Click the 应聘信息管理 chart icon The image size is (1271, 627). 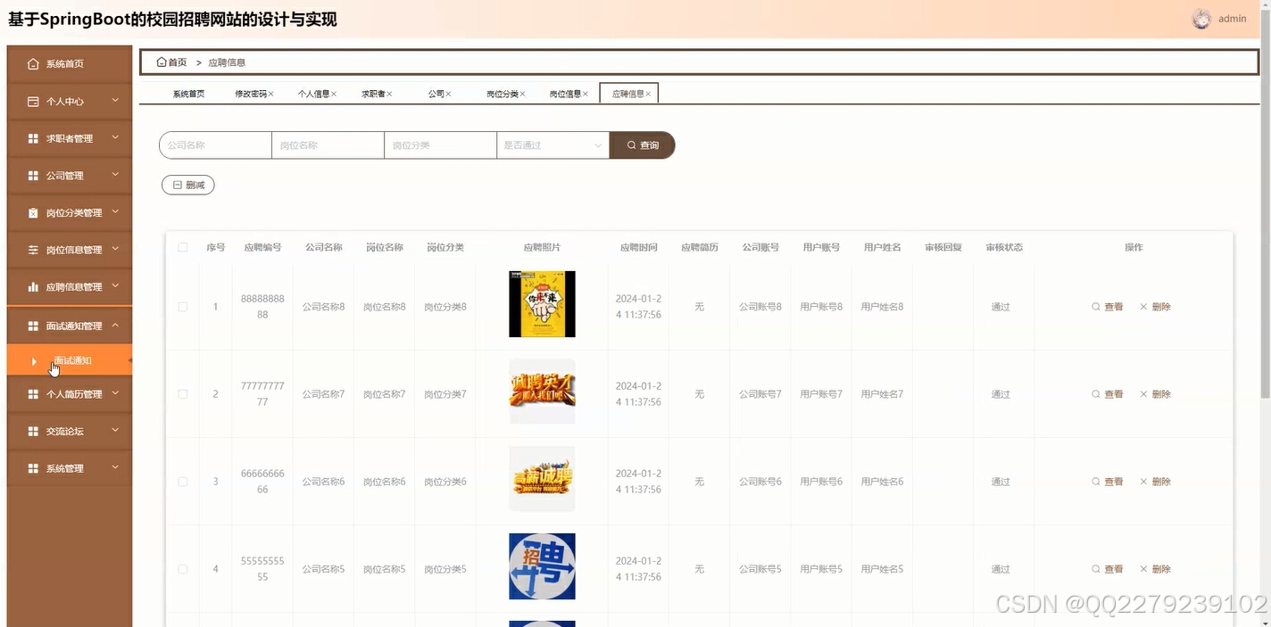(x=31, y=286)
